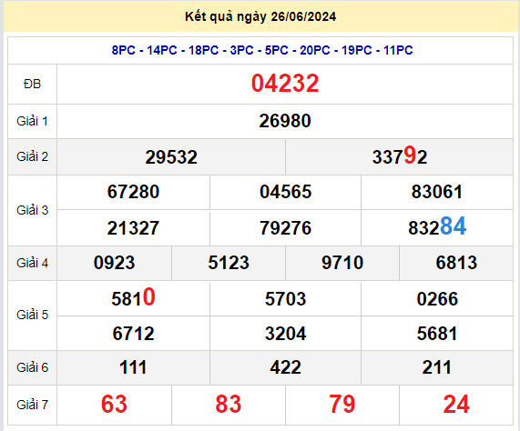The height and width of the screenshot is (431, 520).
Task: Select the Giải 5 number 3204
Action: pyautogui.click(x=286, y=334)
